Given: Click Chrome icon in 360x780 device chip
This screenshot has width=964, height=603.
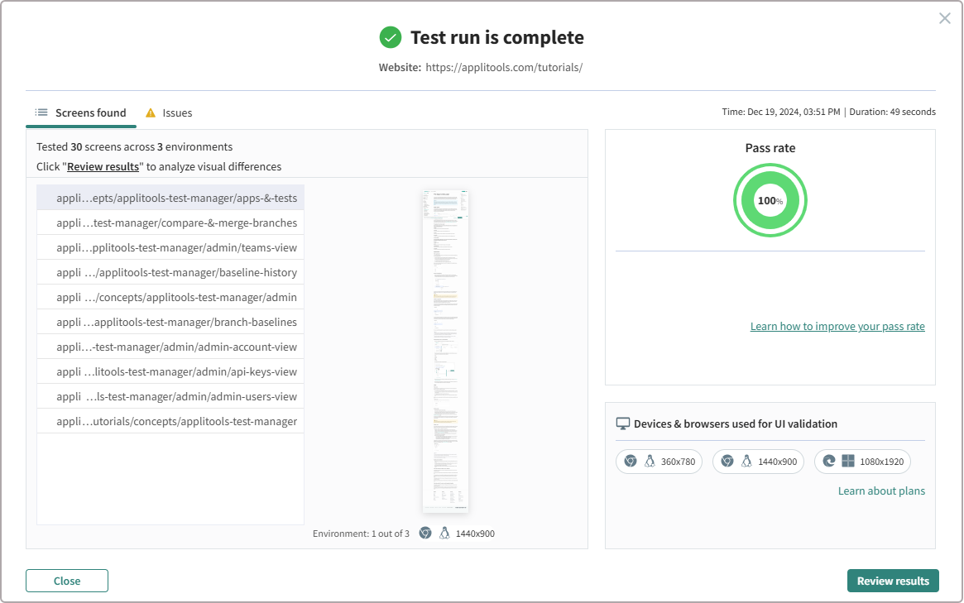Looking at the screenshot, I should tap(631, 462).
